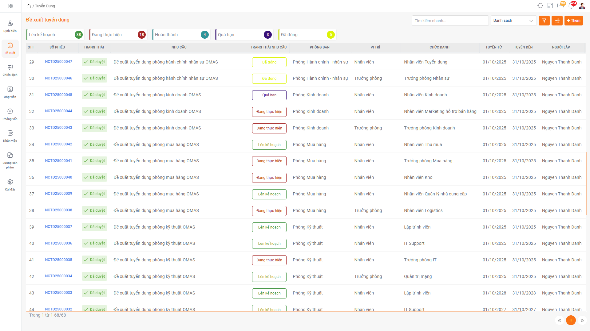Toggle fullscreen expand icon

pos(550,6)
